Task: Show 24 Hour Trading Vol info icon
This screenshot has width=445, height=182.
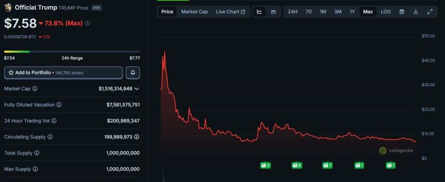Action: click(54, 121)
